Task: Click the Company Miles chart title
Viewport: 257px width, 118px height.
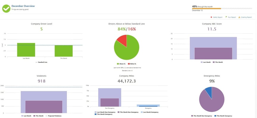Action: click(127, 76)
